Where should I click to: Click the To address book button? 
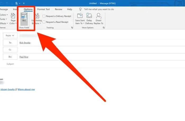tap(10, 43)
